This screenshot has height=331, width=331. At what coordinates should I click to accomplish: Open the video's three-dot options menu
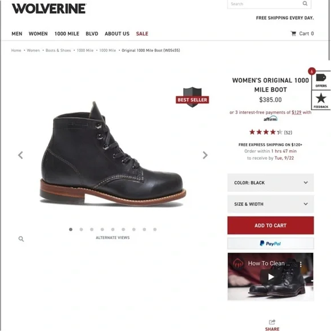click(301, 264)
